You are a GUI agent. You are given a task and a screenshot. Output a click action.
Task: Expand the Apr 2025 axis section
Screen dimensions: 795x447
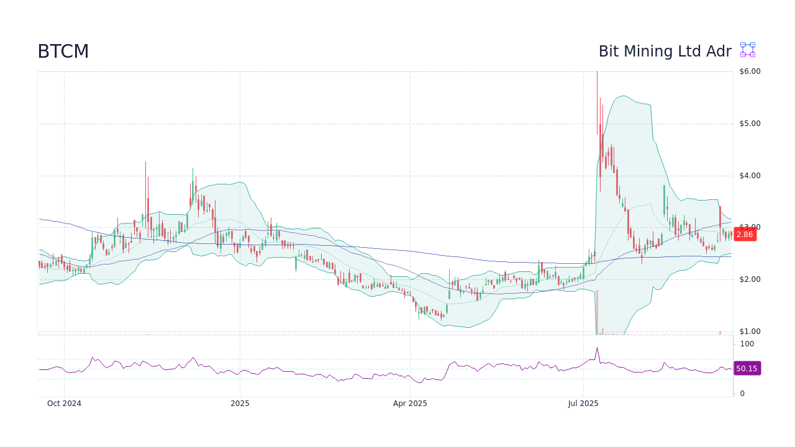coord(410,403)
